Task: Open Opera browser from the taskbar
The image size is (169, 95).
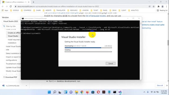Action: (x=98, y=92)
